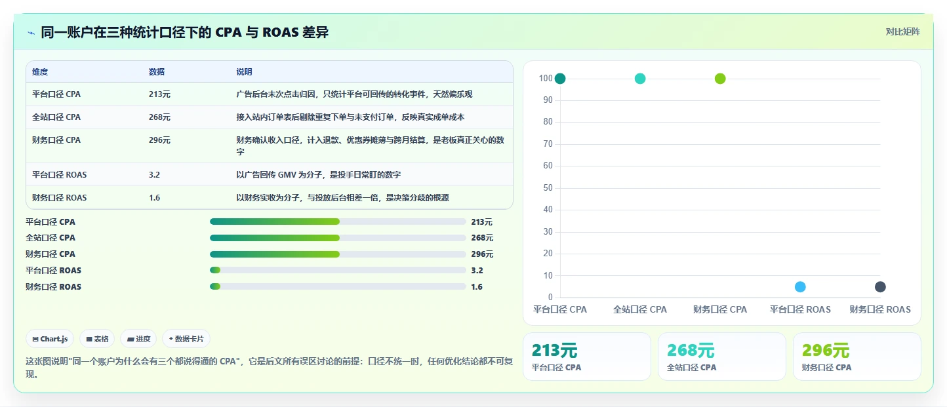Click the description starting 以广告回传 GMV
Viewport: 947px width, 407px height.
click(318, 175)
